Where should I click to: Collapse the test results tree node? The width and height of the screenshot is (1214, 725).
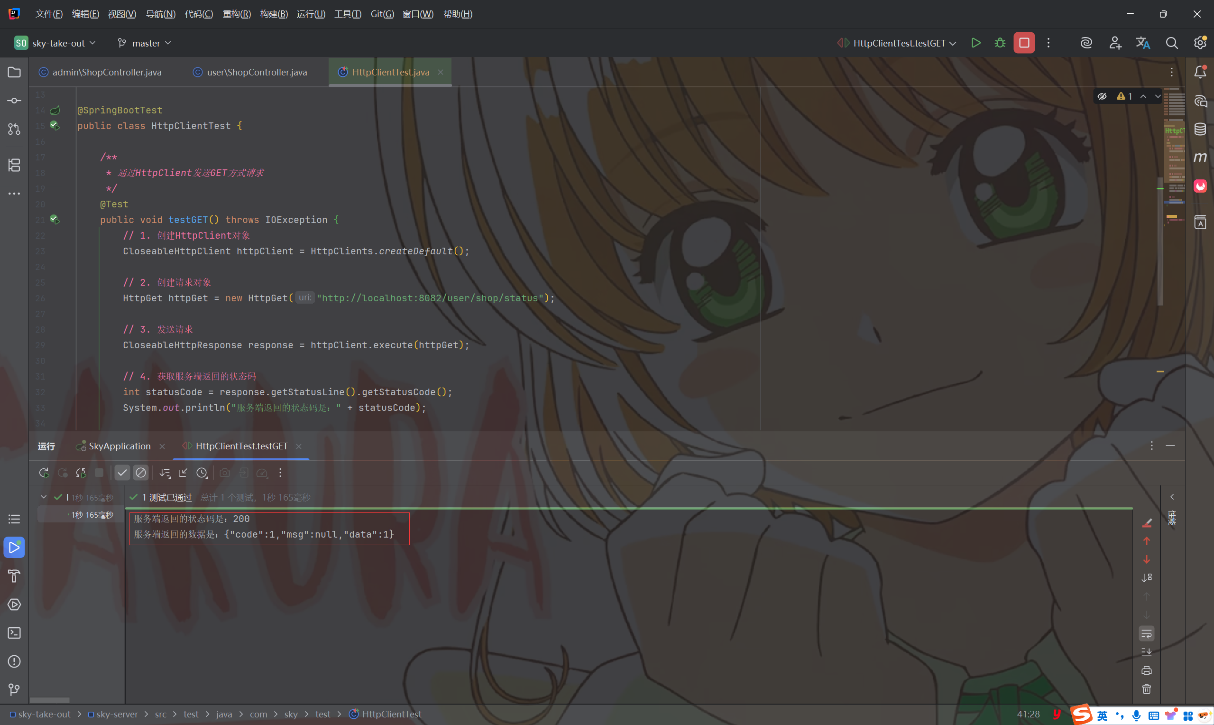point(44,497)
